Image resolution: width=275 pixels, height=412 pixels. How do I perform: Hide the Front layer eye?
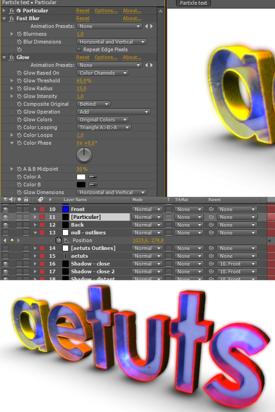(x=5, y=209)
